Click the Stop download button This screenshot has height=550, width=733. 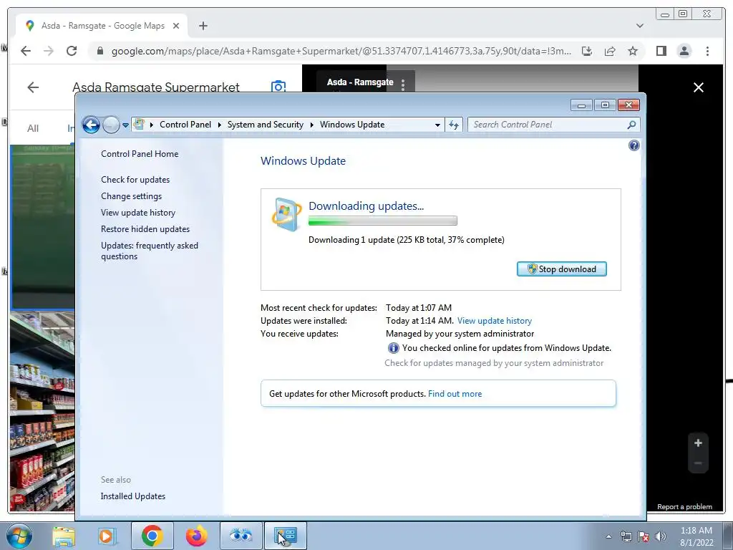click(x=561, y=269)
